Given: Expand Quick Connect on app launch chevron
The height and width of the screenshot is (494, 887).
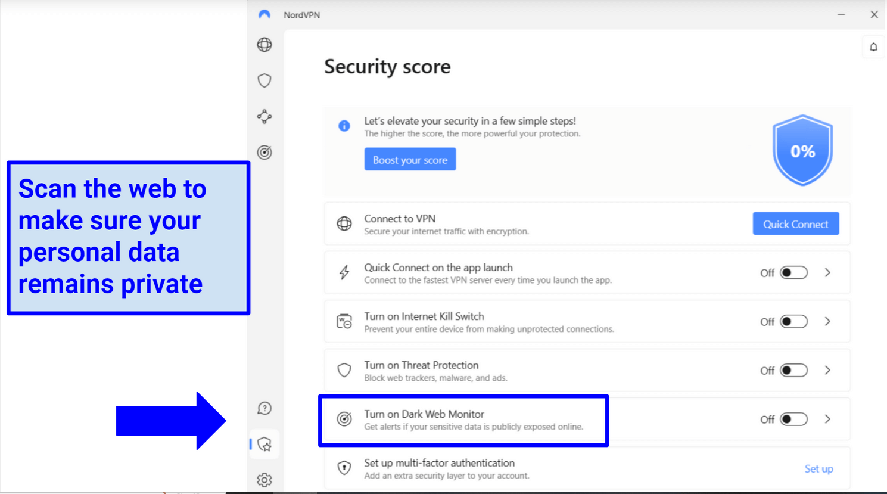Looking at the screenshot, I should 827,272.
